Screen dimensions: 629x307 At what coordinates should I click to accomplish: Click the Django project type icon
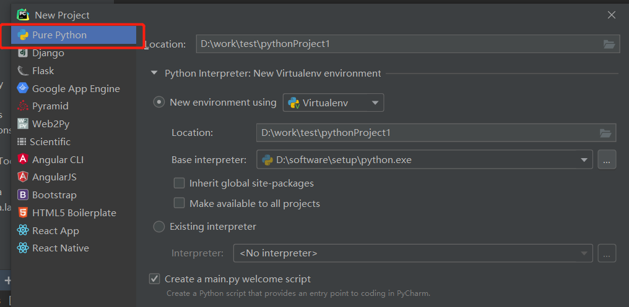click(23, 53)
